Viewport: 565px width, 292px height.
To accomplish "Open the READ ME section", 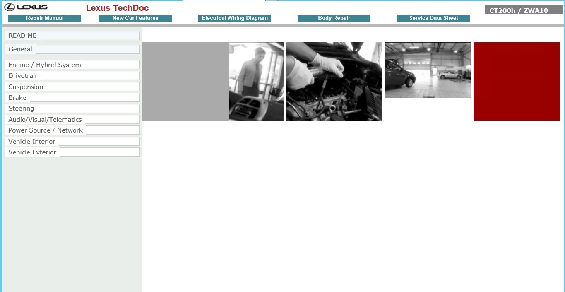I will (72, 36).
